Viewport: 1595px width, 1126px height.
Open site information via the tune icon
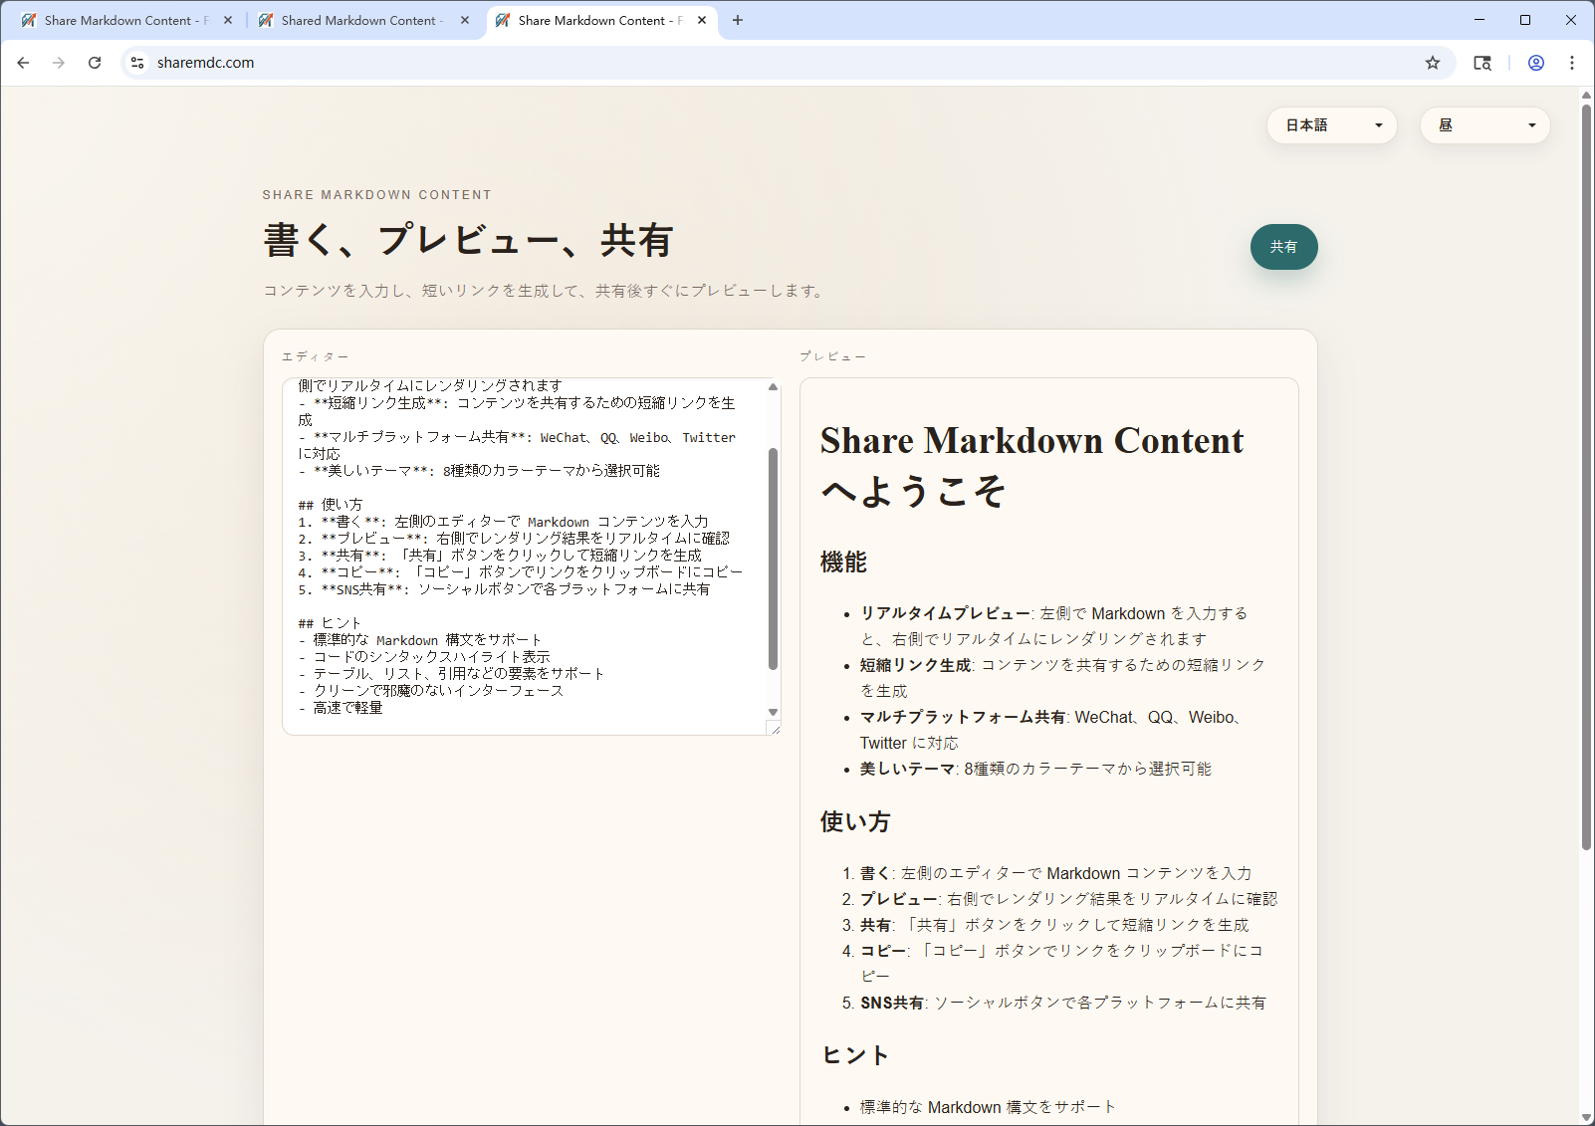click(136, 62)
